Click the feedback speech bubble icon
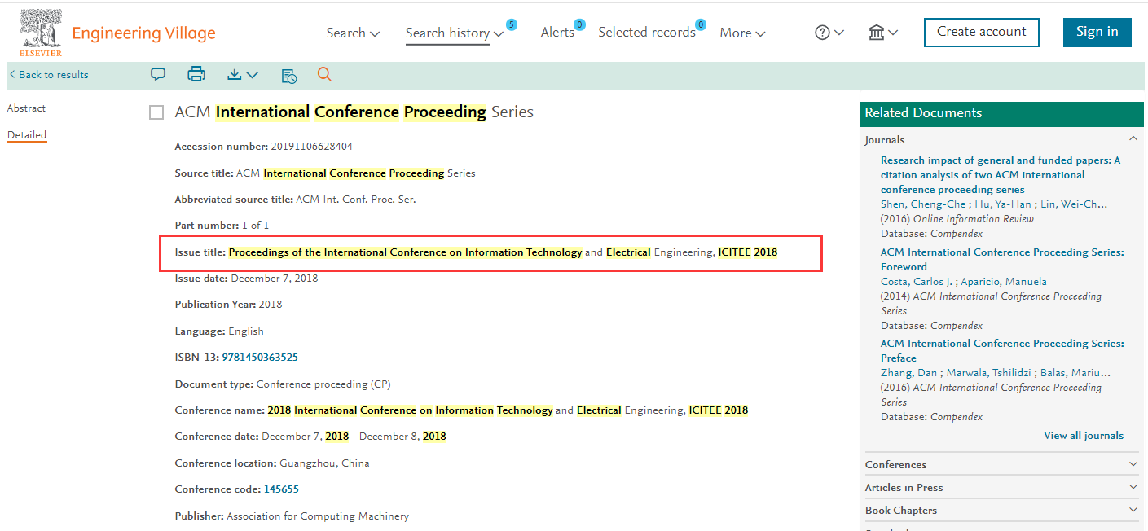Image resolution: width=1148 pixels, height=531 pixels. point(158,74)
